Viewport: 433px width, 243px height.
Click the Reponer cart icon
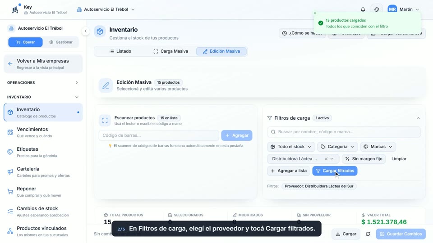point(10,192)
